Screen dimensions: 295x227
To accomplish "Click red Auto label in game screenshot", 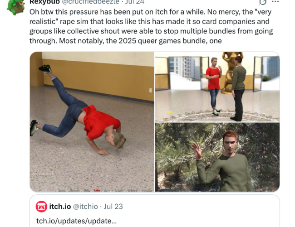I will click(x=97, y=190).
